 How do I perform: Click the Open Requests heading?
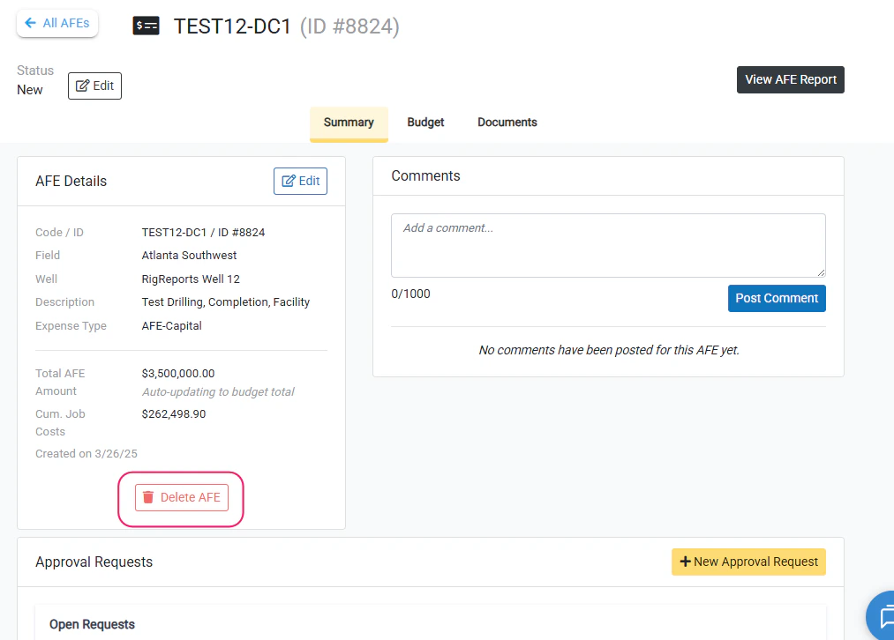coord(93,625)
